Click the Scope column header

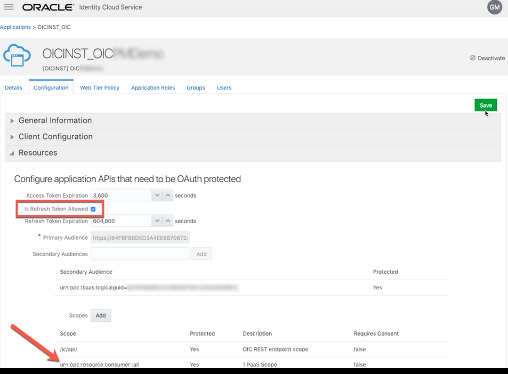point(68,334)
